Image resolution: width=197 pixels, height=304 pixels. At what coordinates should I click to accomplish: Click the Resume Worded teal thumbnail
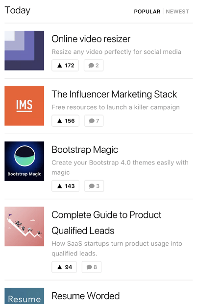(25, 296)
